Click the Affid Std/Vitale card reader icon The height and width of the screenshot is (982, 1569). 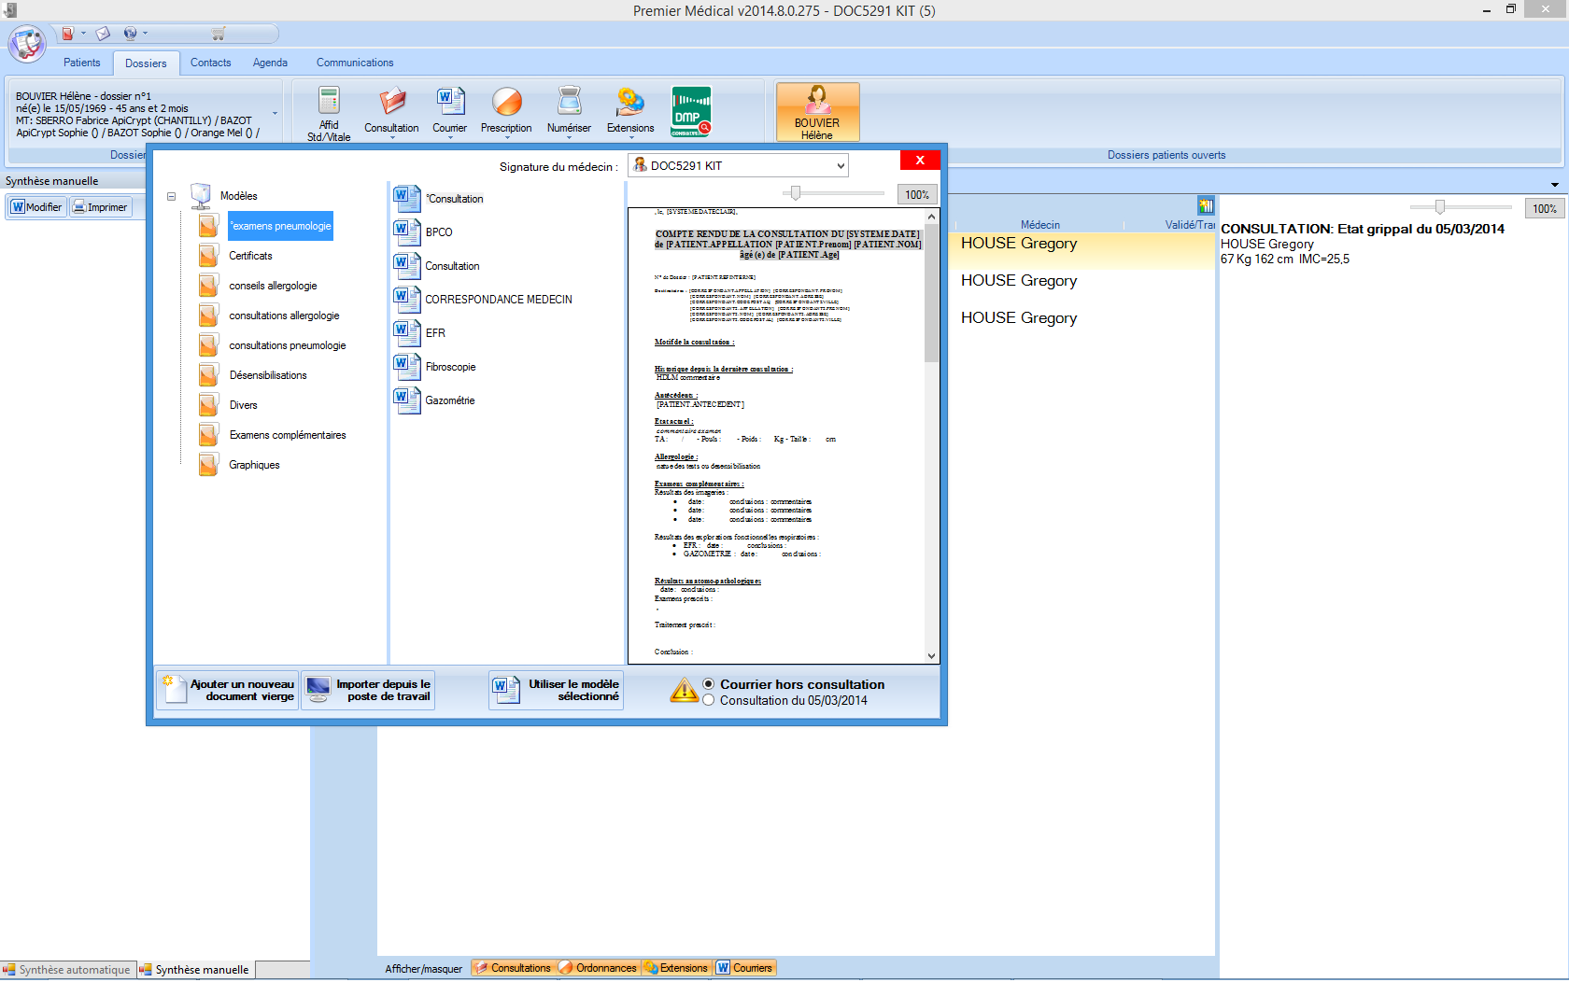pyautogui.click(x=329, y=100)
